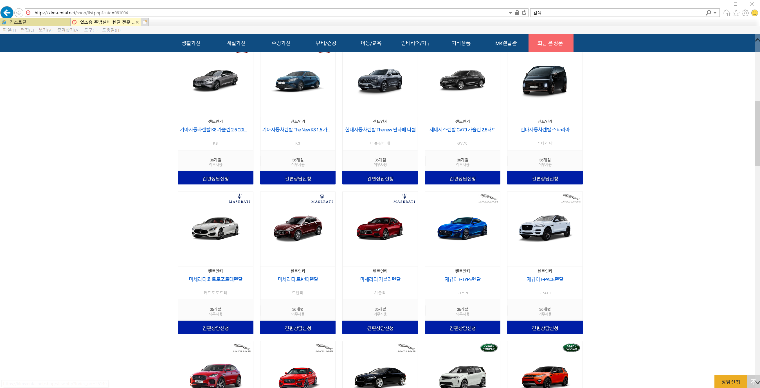The height and width of the screenshot is (388, 760).
Task: Click 간편상담신청 under the F-PACE card
Action: [x=545, y=327]
